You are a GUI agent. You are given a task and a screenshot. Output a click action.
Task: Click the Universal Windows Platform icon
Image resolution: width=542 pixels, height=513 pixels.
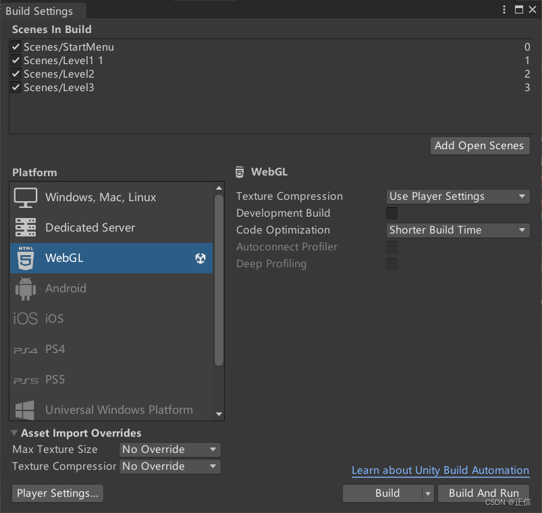coord(26,410)
